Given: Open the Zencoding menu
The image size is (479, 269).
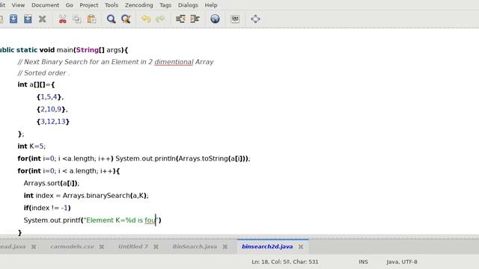Looking at the screenshot, I should (138, 5).
